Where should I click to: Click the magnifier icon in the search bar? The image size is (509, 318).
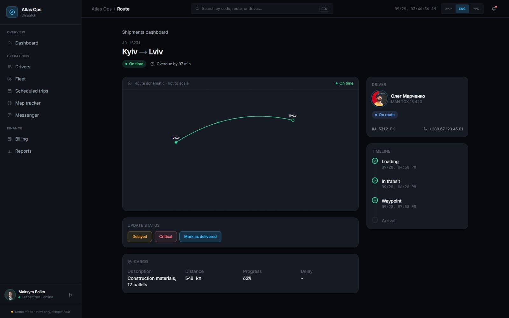pyautogui.click(x=197, y=9)
